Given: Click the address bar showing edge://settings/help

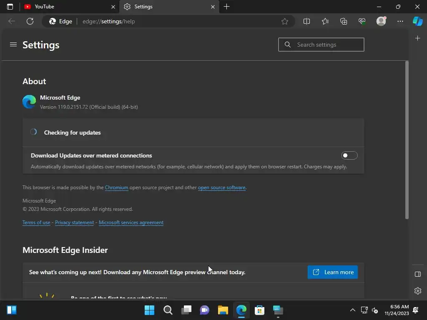Looking at the screenshot, I should click(169, 21).
